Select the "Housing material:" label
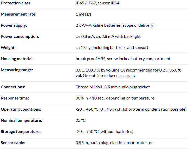 point(17,59)
